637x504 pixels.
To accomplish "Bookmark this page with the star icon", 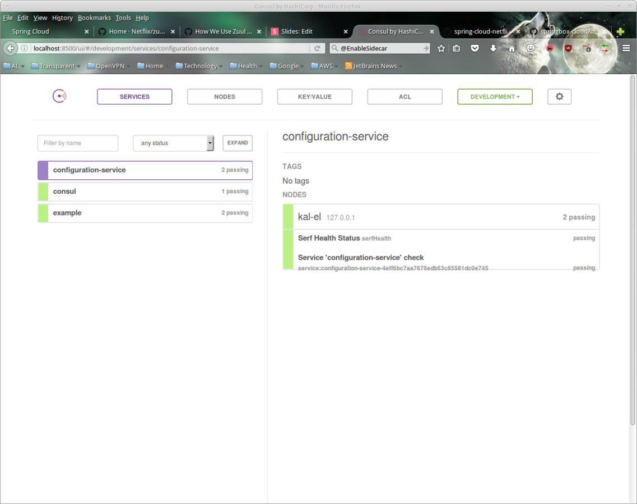I will click(441, 48).
